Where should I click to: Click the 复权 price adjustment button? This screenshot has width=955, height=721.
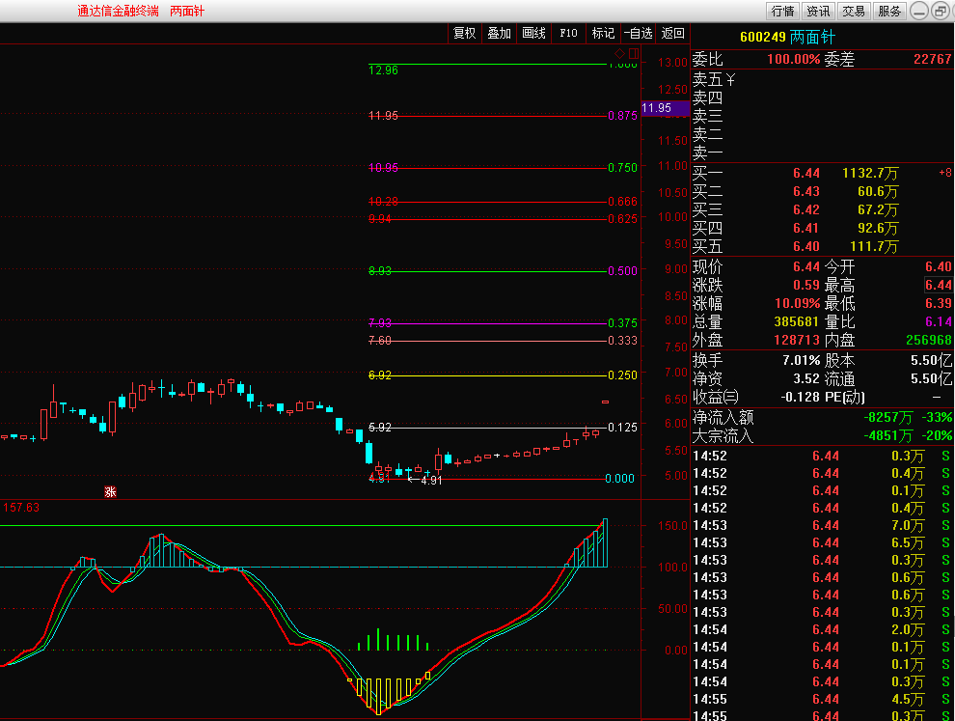pos(464,33)
